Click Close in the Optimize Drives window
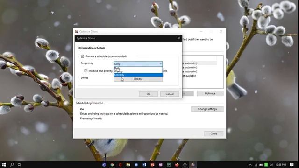The width and height of the screenshot is (299, 168). pos(214,133)
